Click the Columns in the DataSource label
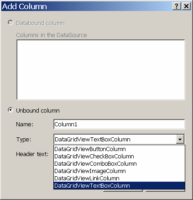 [x=52, y=35]
